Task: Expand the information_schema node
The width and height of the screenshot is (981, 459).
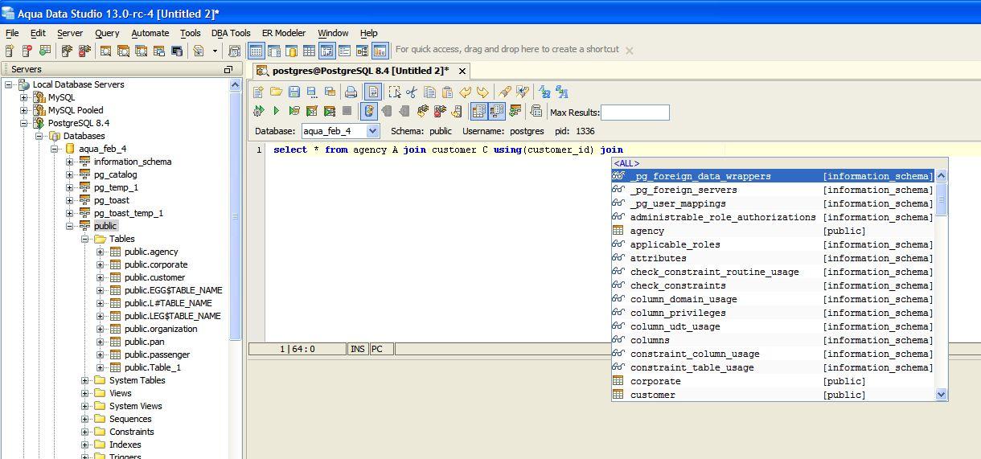Action: (70, 162)
